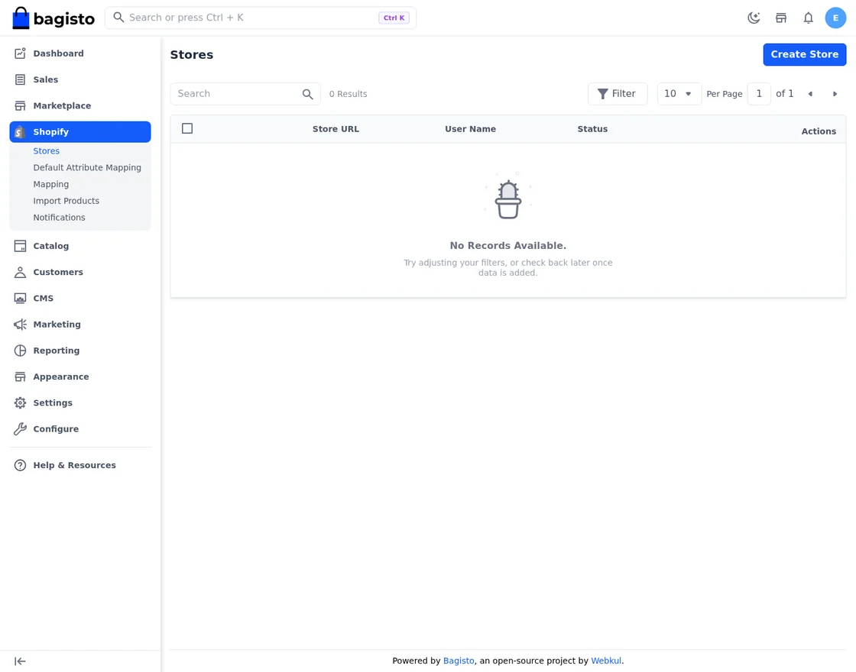Screen dimensions: 856x672
Task: Click the Reporting menu label
Action: [x=57, y=351]
